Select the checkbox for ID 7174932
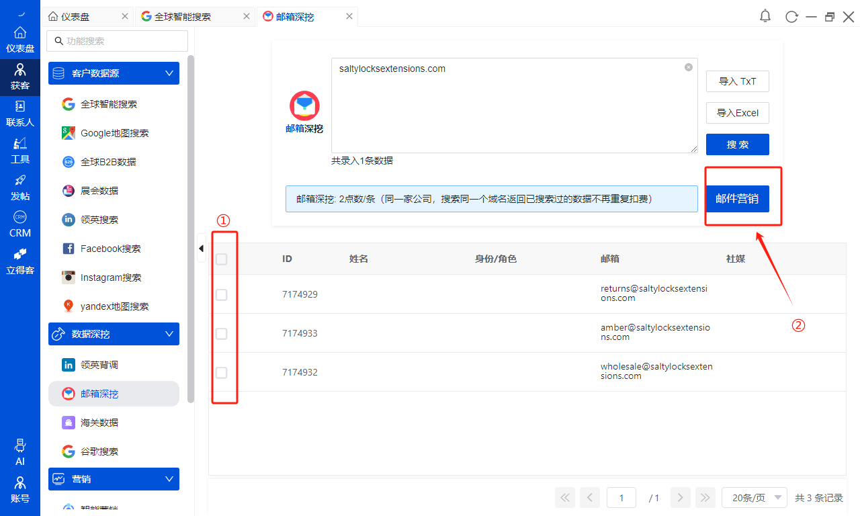The height and width of the screenshot is (516, 860). point(222,372)
